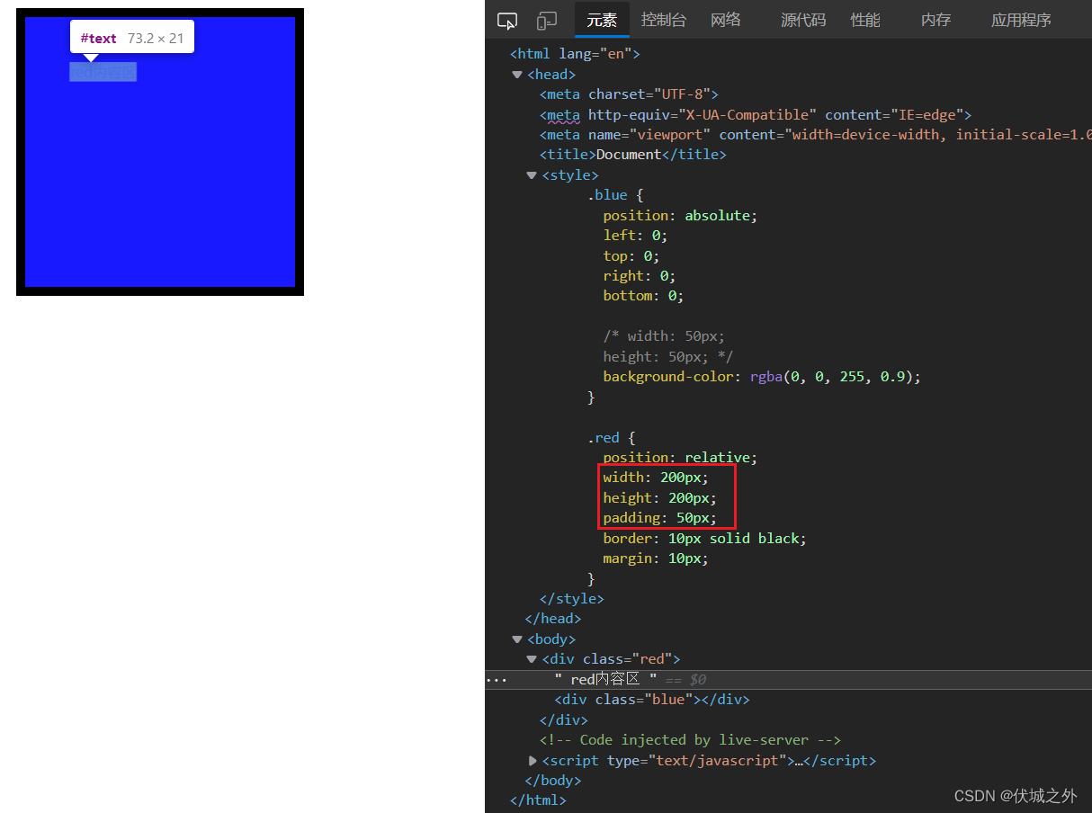The height and width of the screenshot is (813, 1092).
Task: Click the position: relative declaration
Action: [x=681, y=458]
